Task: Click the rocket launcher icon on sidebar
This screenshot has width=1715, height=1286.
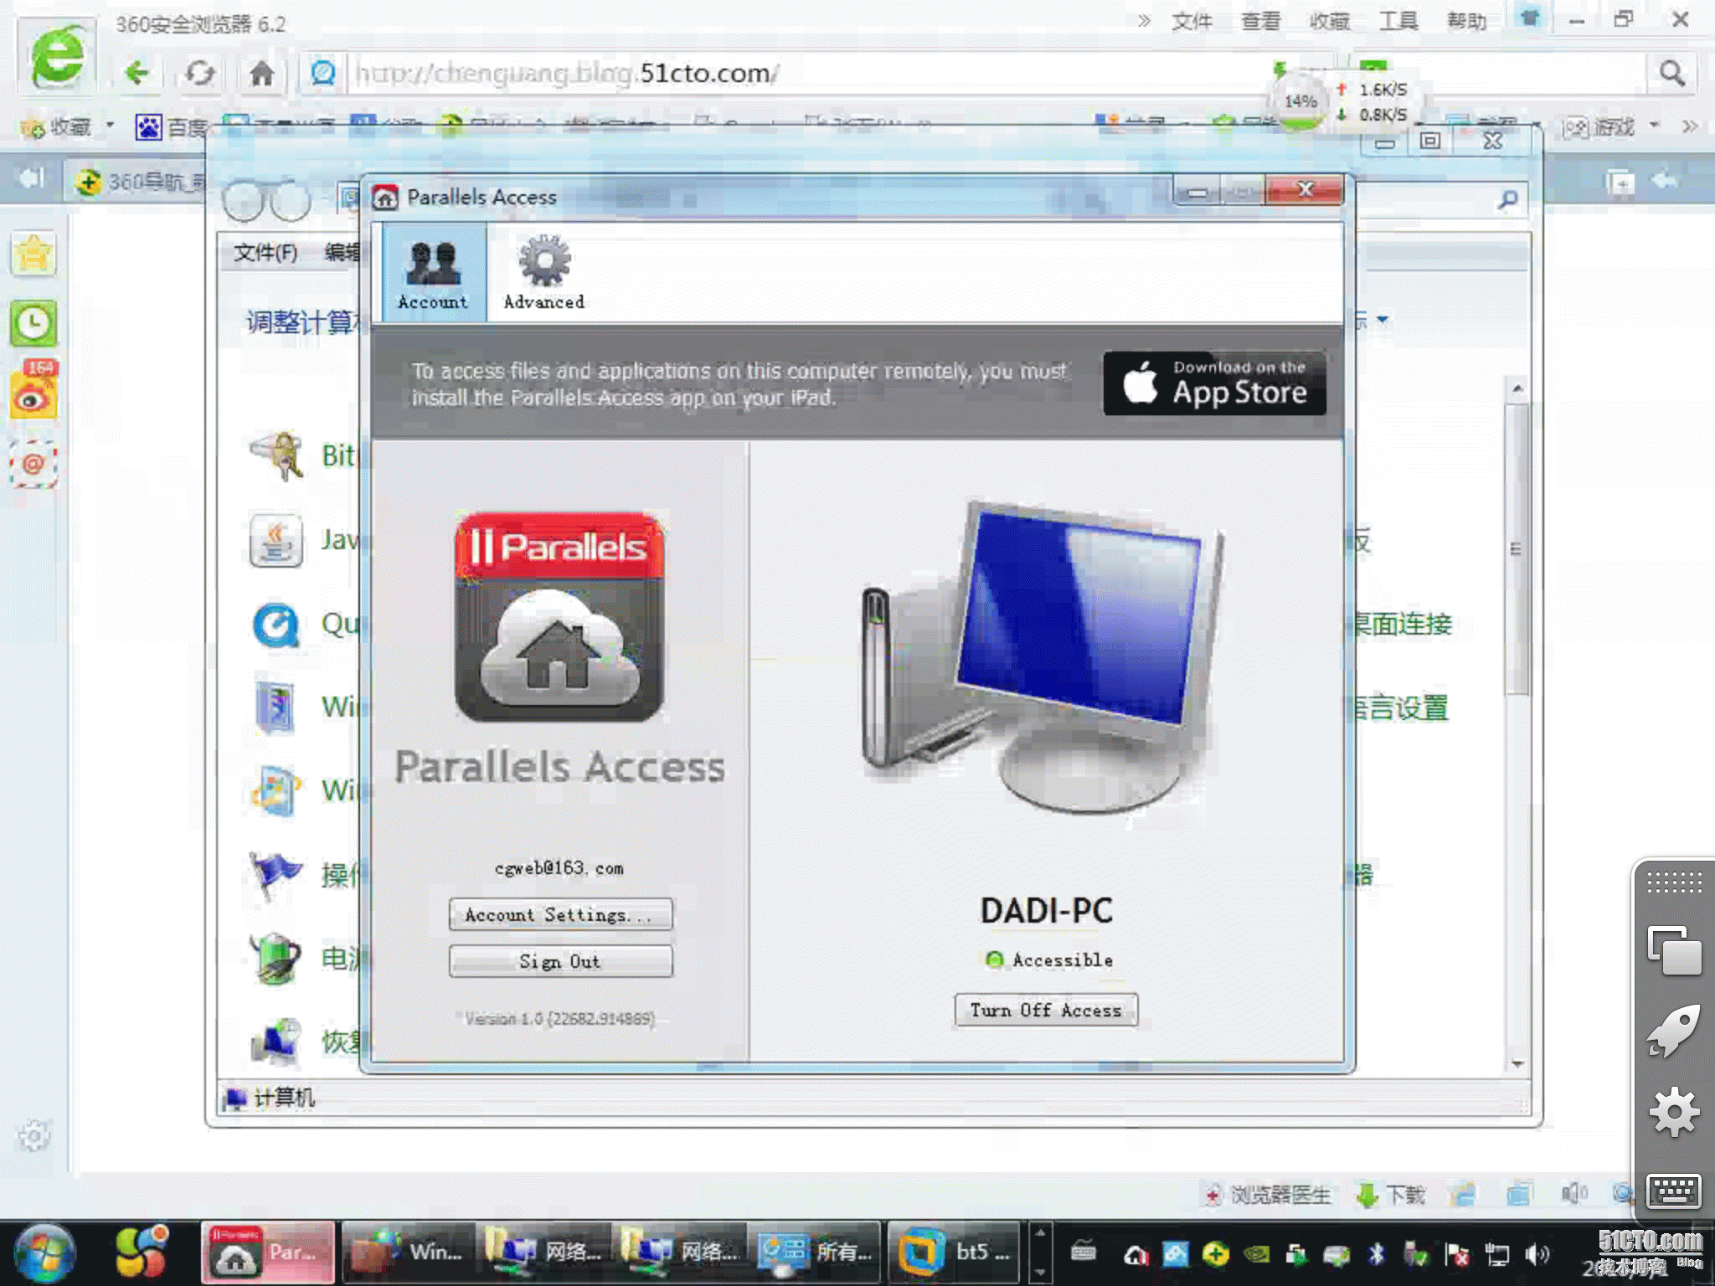Action: [1673, 1031]
